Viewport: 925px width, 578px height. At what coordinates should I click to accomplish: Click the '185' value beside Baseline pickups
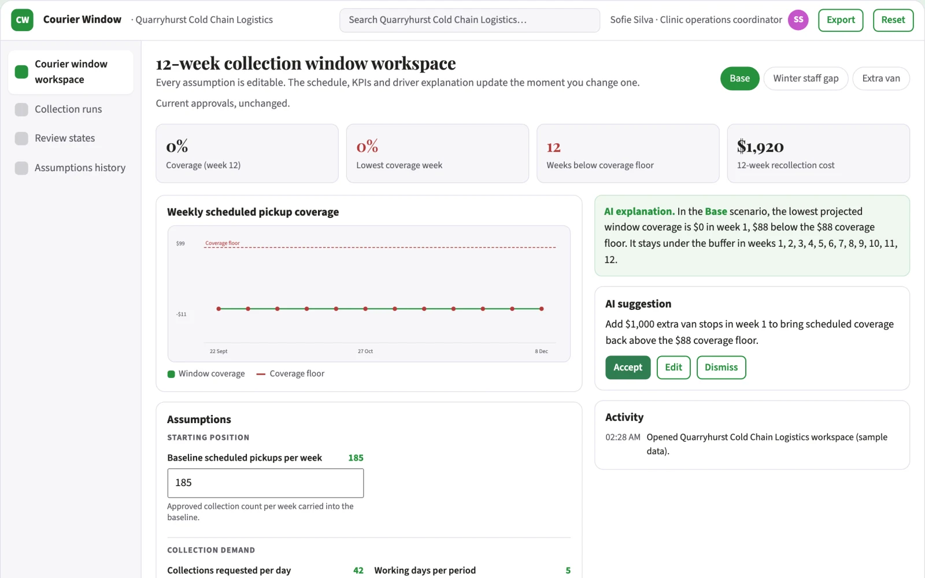tap(356, 458)
